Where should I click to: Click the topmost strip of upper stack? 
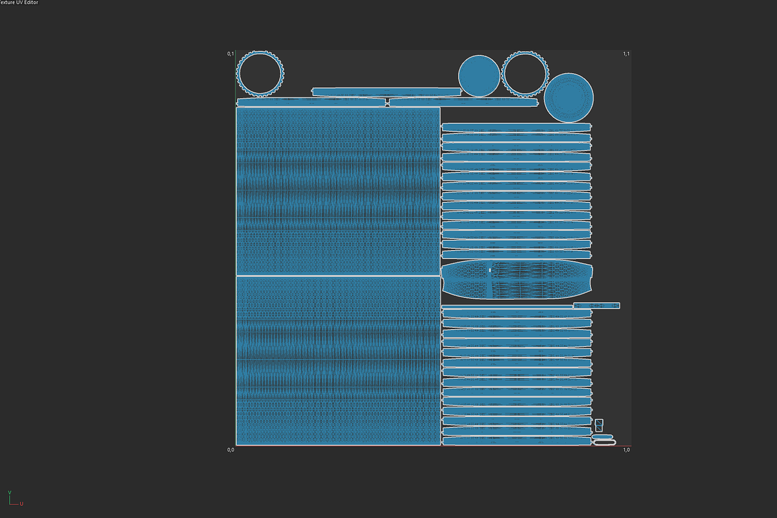pos(517,127)
